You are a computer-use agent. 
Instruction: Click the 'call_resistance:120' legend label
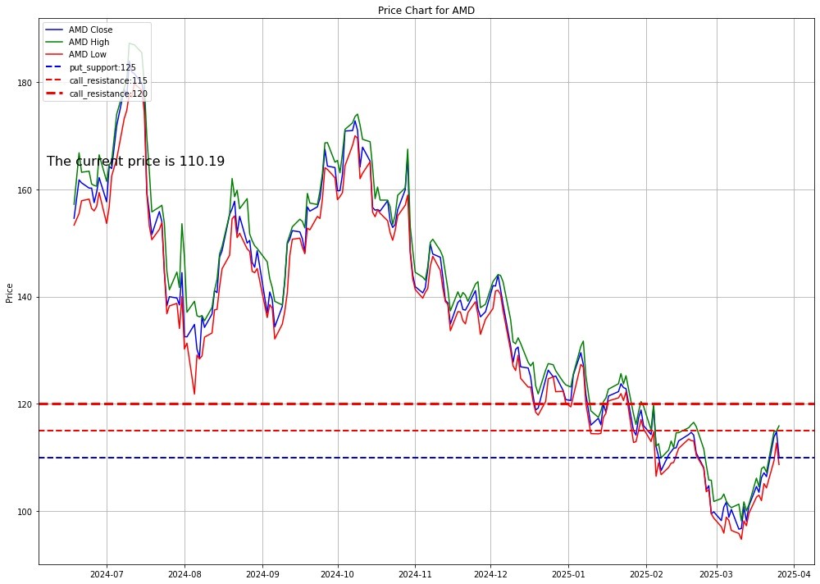pyautogui.click(x=108, y=94)
